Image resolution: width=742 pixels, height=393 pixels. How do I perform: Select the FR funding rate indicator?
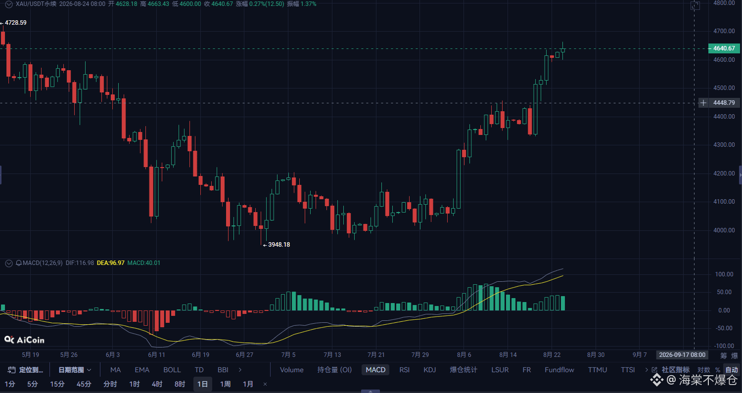[527, 370]
